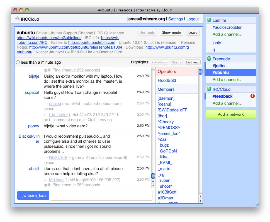Collapse the Operators section in member list
Viewport: 270px width, 222px height.
click(x=168, y=71)
